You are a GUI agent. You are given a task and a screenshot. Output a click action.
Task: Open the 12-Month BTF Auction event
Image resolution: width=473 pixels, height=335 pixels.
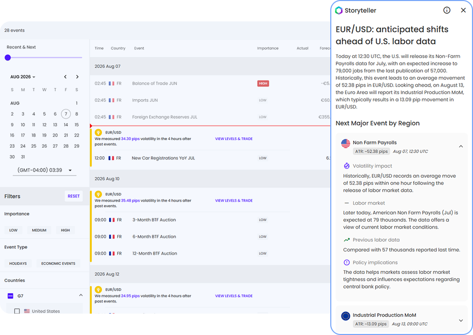155,254
